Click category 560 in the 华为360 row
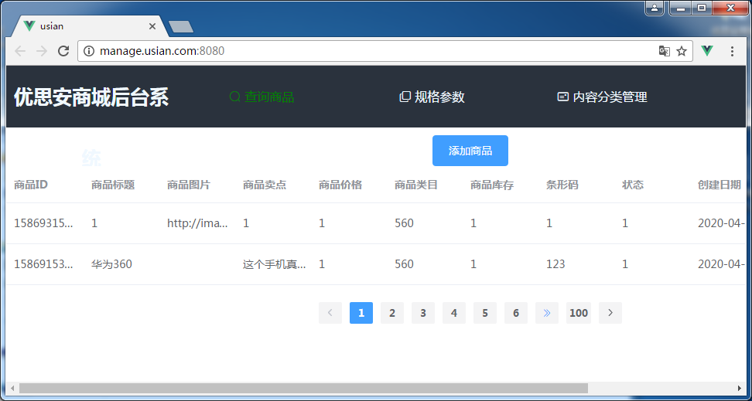 pos(404,264)
